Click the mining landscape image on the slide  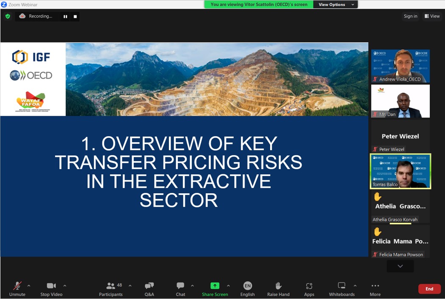click(x=217, y=80)
